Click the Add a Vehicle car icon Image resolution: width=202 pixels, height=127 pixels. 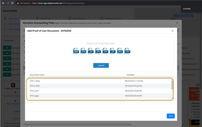click(x=5, y=24)
